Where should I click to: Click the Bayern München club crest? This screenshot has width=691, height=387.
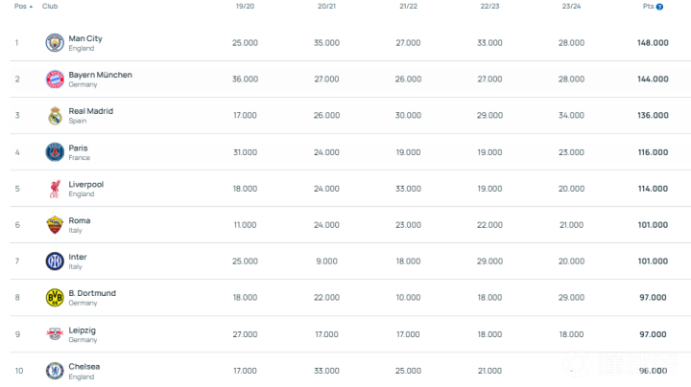coord(55,80)
